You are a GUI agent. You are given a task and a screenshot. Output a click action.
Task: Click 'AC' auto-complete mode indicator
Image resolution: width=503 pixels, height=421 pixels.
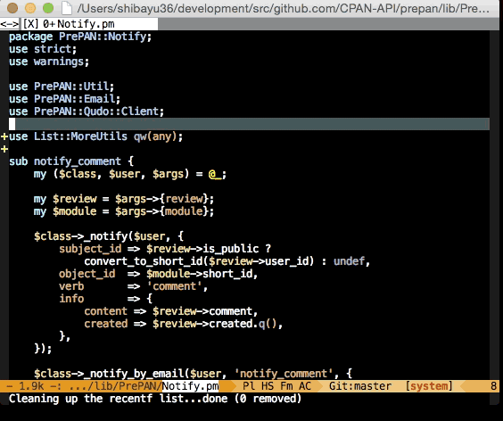(x=305, y=386)
